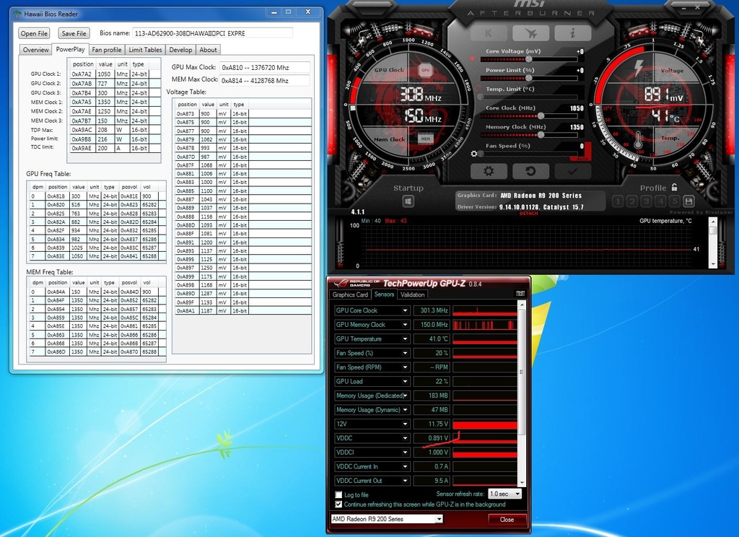Switch to the Graphics Card tab in GPU-Z
This screenshot has height=537, width=739.
[350, 294]
